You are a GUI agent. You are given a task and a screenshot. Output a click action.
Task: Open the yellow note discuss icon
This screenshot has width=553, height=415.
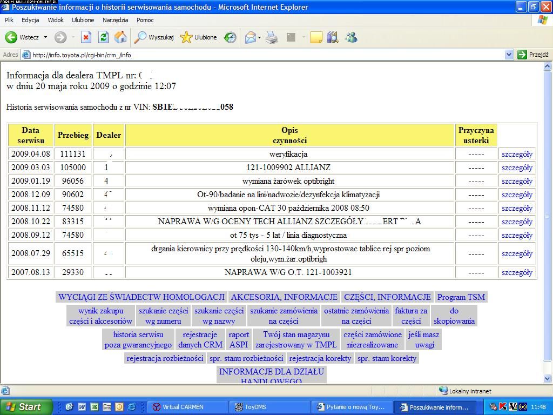coord(316,37)
